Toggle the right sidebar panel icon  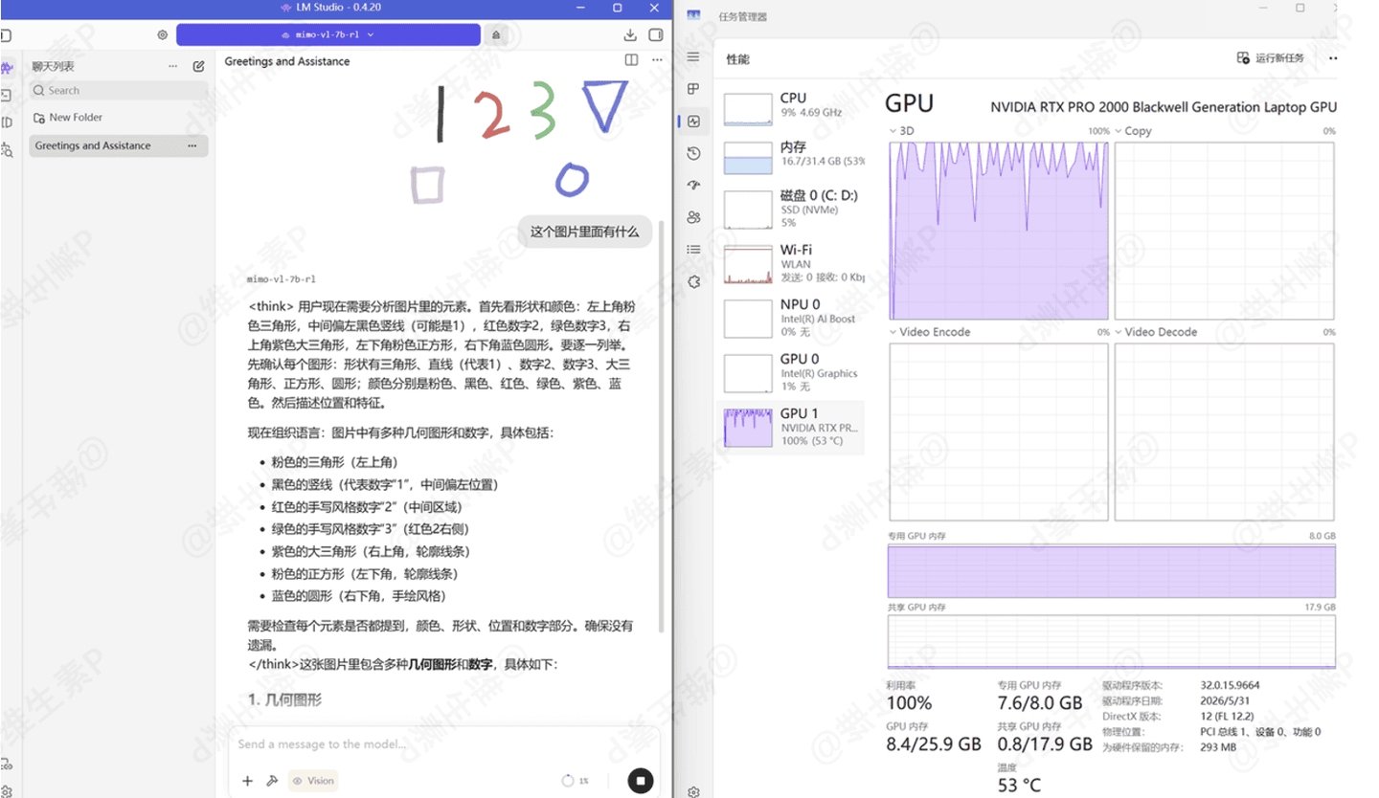(x=656, y=34)
